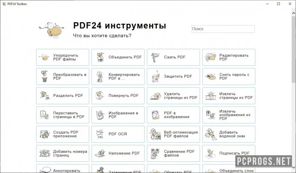The height and width of the screenshot is (173, 296).
Task: Select Добавить водяной знак
Action: click(229, 134)
